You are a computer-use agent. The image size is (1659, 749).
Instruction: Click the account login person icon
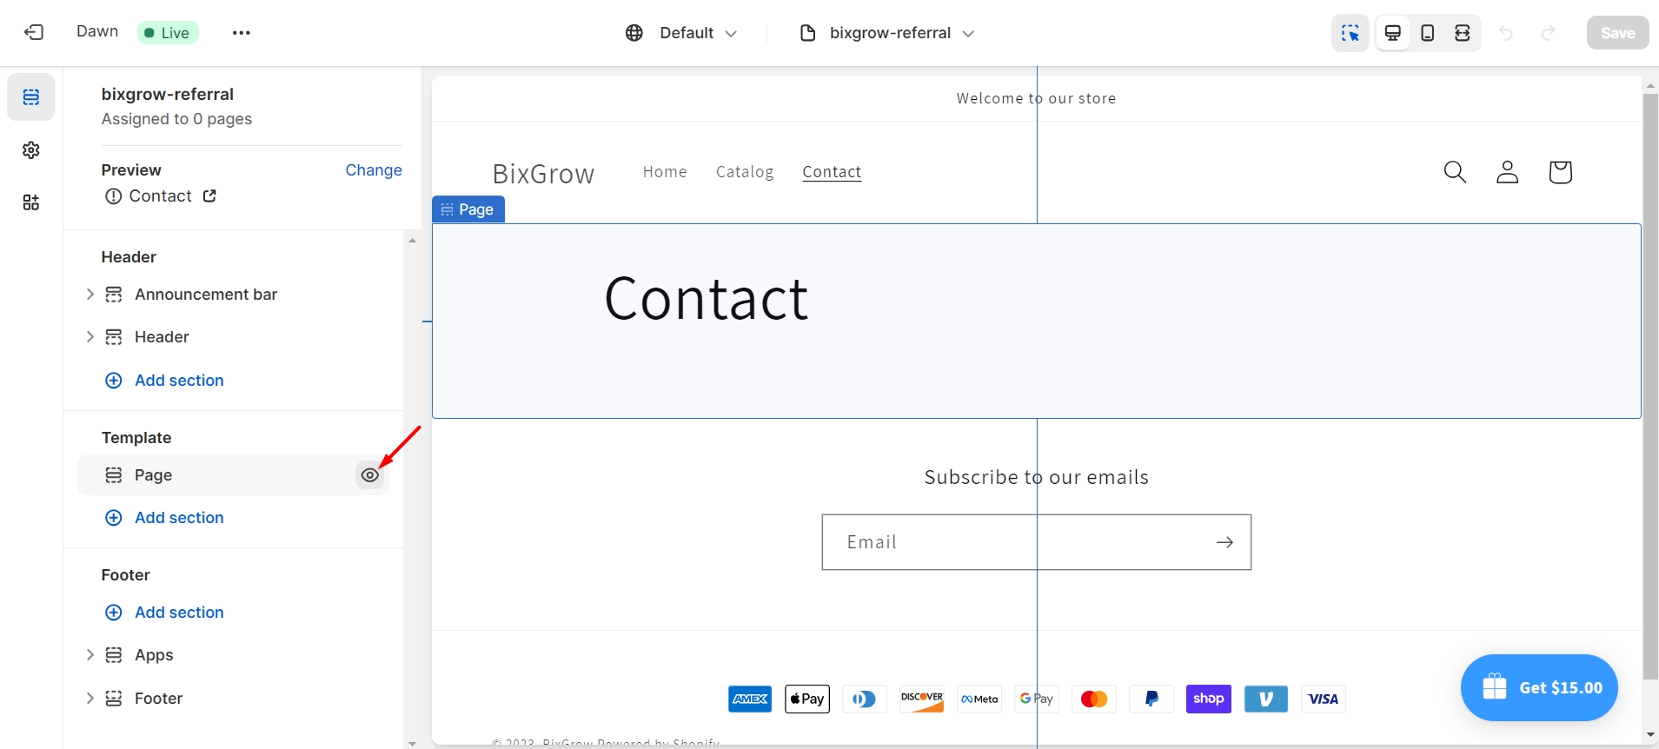coord(1508,172)
